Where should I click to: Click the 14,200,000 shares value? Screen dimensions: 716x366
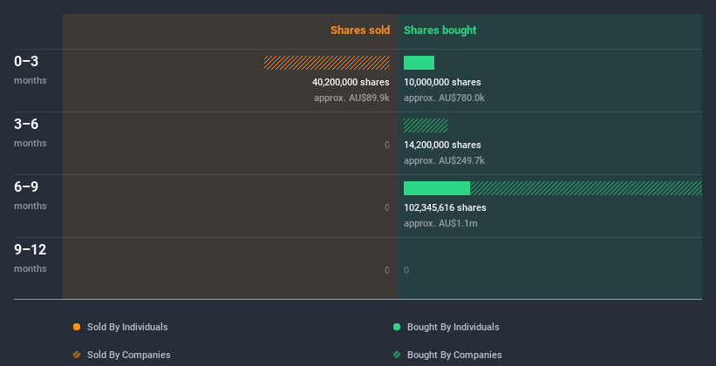pyautogui.click(x=442, y=145)
